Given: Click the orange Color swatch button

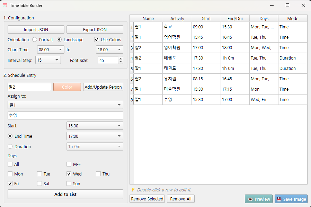Looking at the screenshot, I should coord(67,87).
